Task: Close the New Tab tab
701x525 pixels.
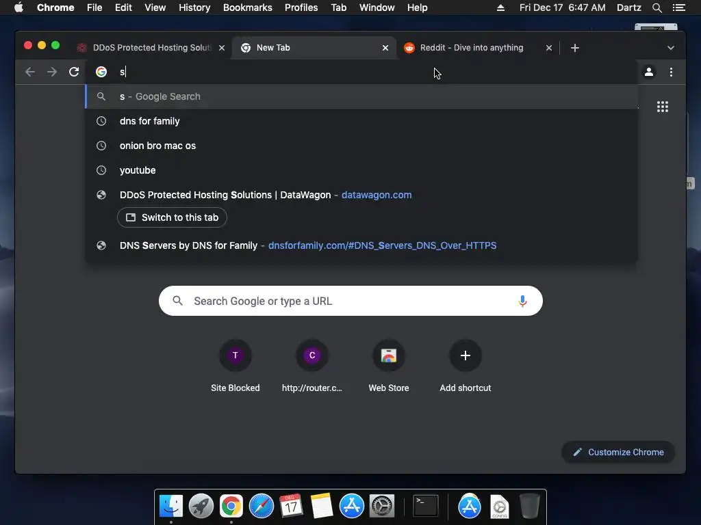Action: (385, 48)
